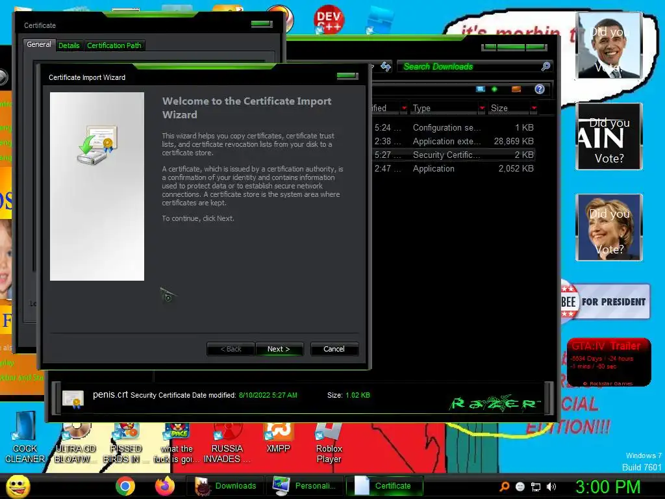Select the 'Configuration se...' file row
Viewport: 665px width, 499px height.
[x=454, y=128]
